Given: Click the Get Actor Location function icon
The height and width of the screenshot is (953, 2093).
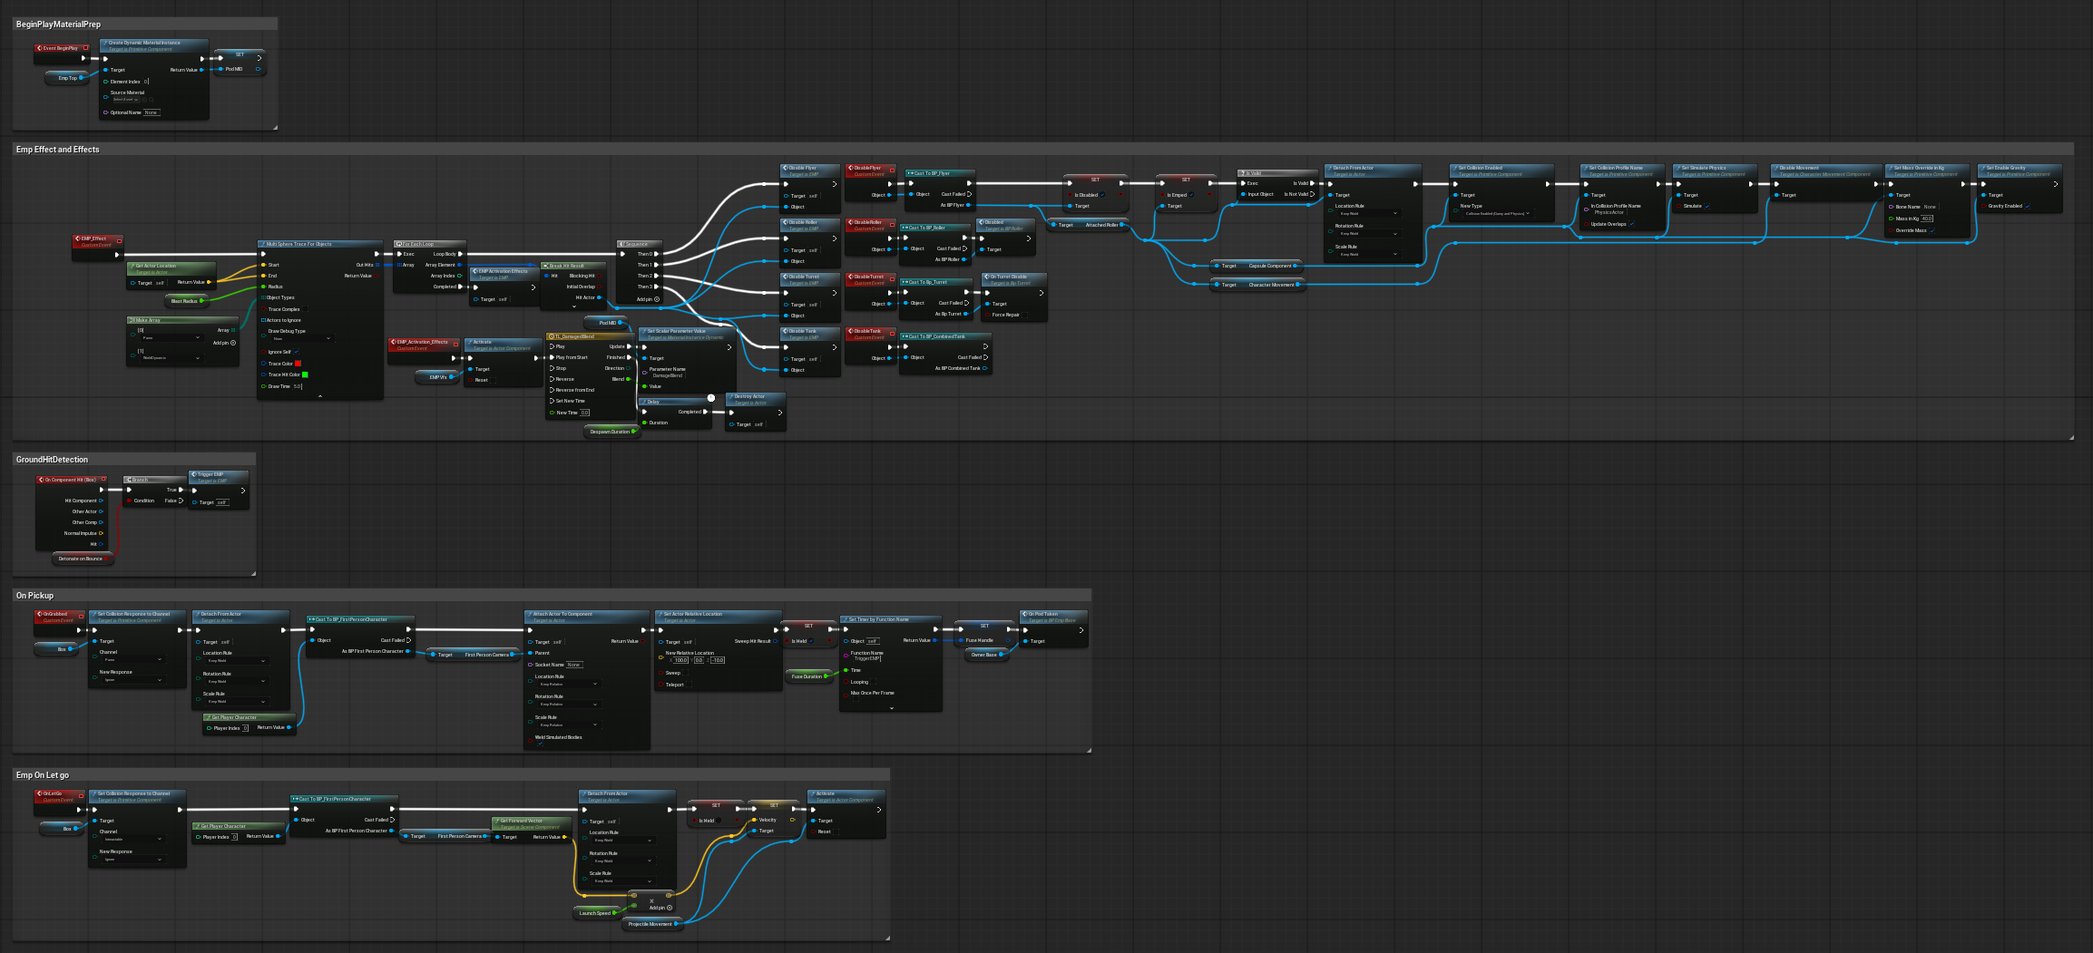Looking at the screenshot, I should point(132,266).
